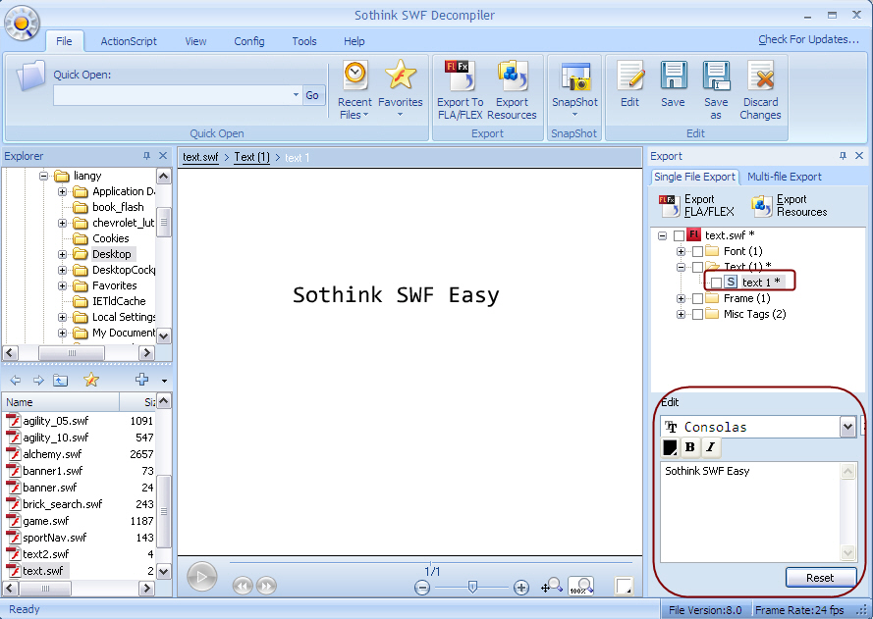
Task: Click Export Resources in Export panel
Action: pos(789,206)
